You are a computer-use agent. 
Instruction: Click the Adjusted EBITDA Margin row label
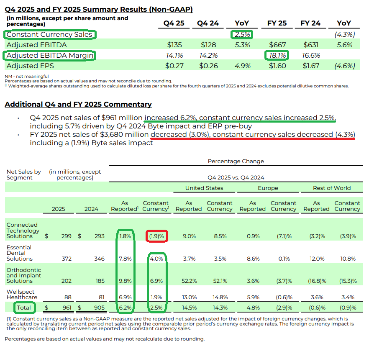pos(49,55)
